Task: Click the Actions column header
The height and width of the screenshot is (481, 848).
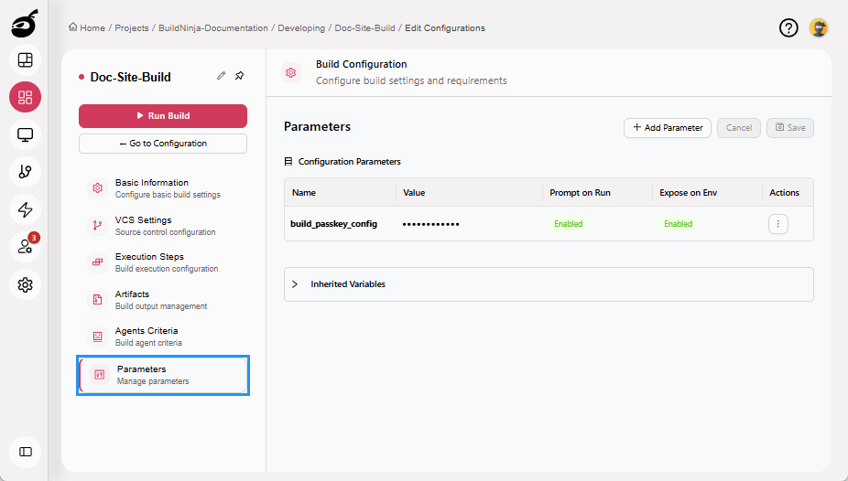Action: click(784, 193)
